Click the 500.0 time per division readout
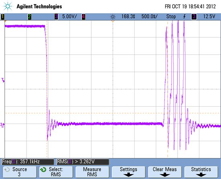 click(x=149, y=16)
